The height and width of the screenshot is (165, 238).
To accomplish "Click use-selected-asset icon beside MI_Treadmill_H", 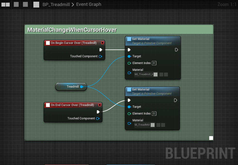I will point(161,75).
